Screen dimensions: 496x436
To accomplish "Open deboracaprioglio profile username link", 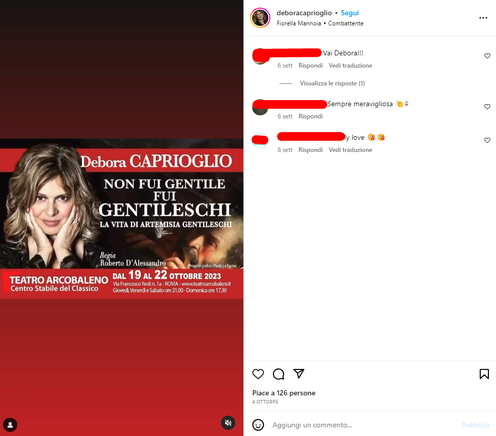I will pyautogui.click(x=304, y=13).
